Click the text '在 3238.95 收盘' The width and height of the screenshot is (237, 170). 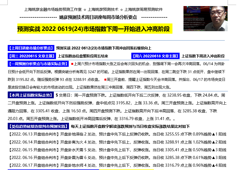click(x=176, y=95)
